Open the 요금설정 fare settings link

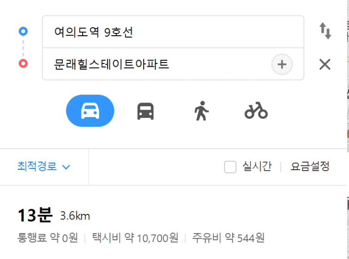[310, 166]
